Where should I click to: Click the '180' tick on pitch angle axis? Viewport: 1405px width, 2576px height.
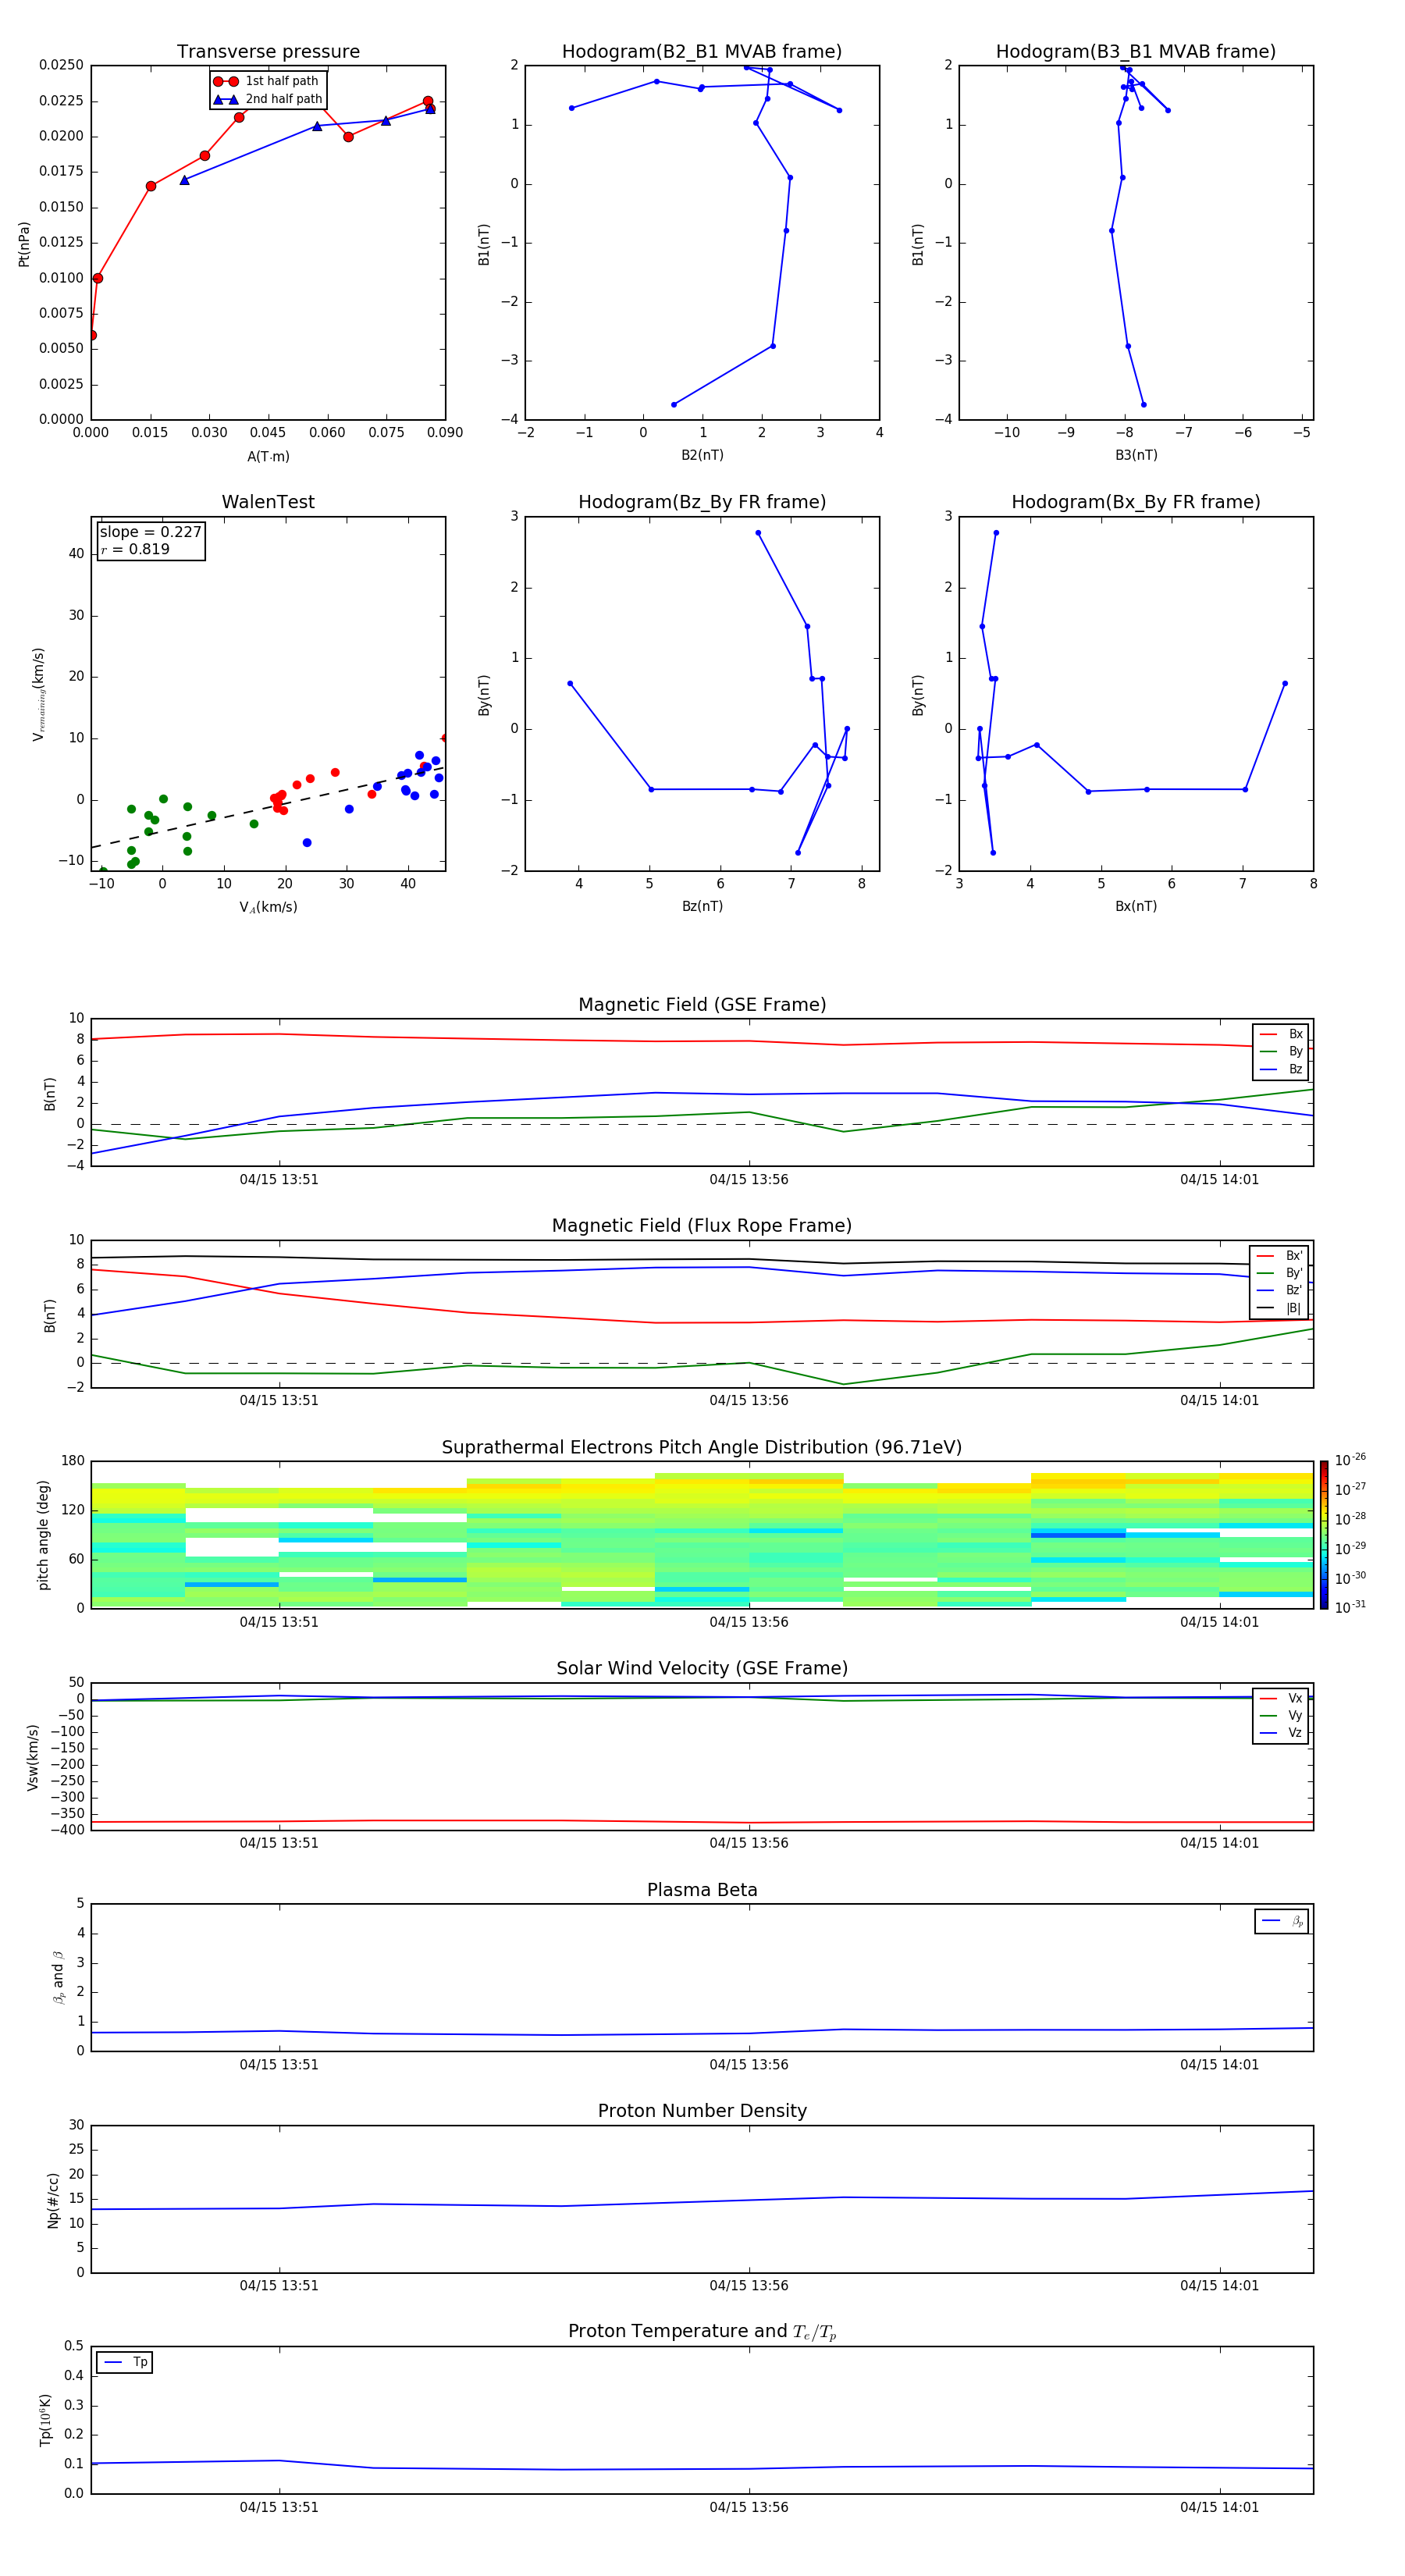[73, 1461]
